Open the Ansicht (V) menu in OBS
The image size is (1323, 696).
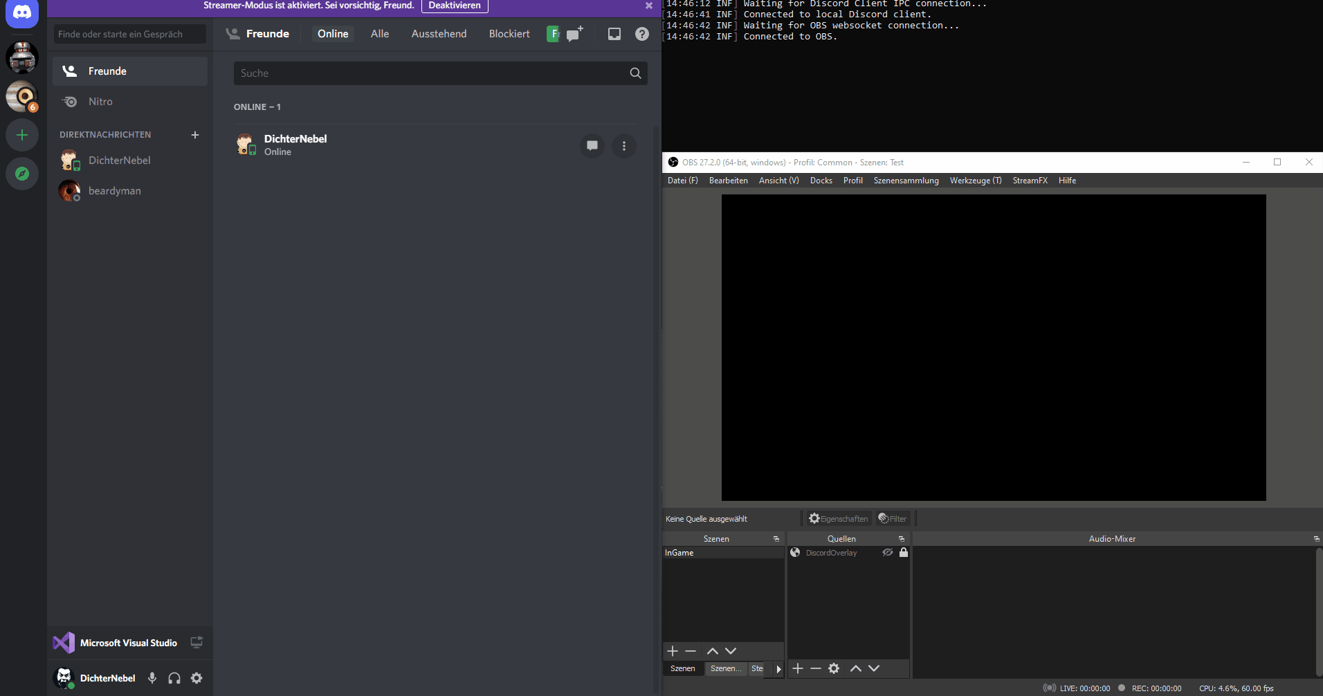779,181
